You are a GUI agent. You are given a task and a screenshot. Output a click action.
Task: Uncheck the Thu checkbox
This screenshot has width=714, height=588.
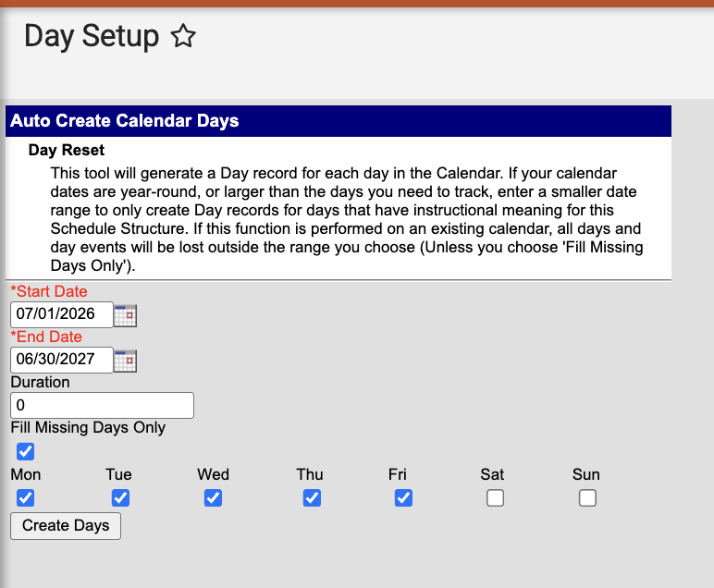click(x=312, y=498)
